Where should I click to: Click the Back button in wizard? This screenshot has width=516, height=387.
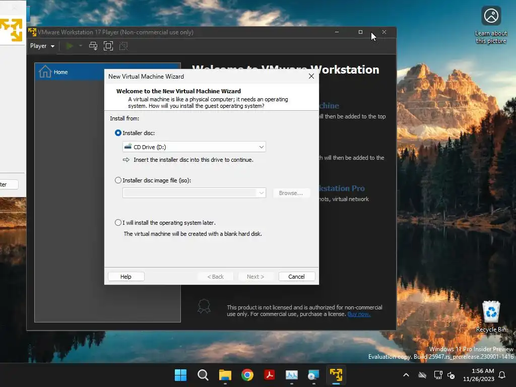click(x=216, y=277)
